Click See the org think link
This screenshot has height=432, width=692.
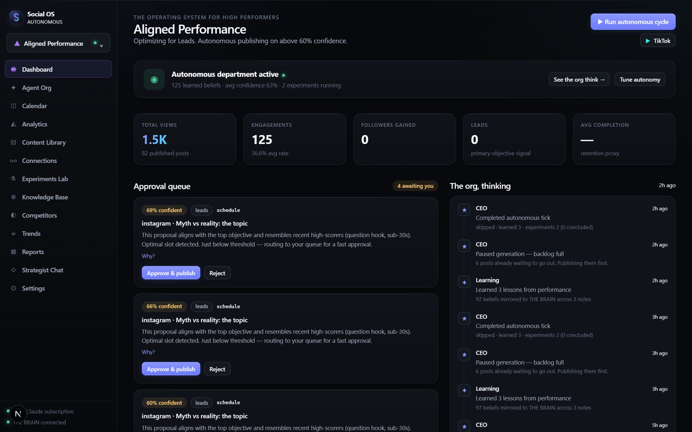[579, 79]
